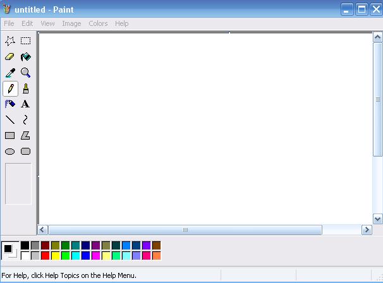Pick the bright blue swatch in bottom row
Image resolution: width=383 pixels, height=283 pixels.
coord(86,256)
